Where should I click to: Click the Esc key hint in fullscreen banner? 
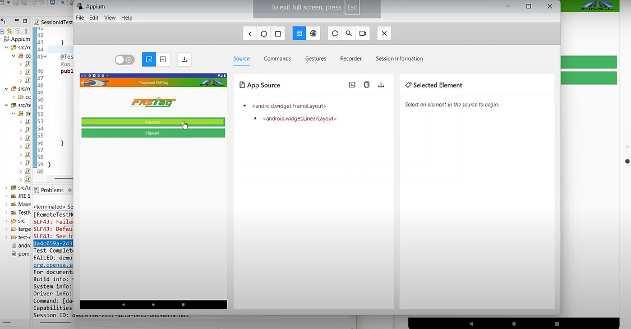click(352, 7)
